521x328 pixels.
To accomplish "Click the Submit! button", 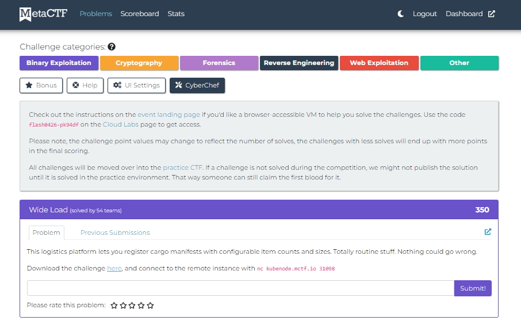I will (473, 288).
